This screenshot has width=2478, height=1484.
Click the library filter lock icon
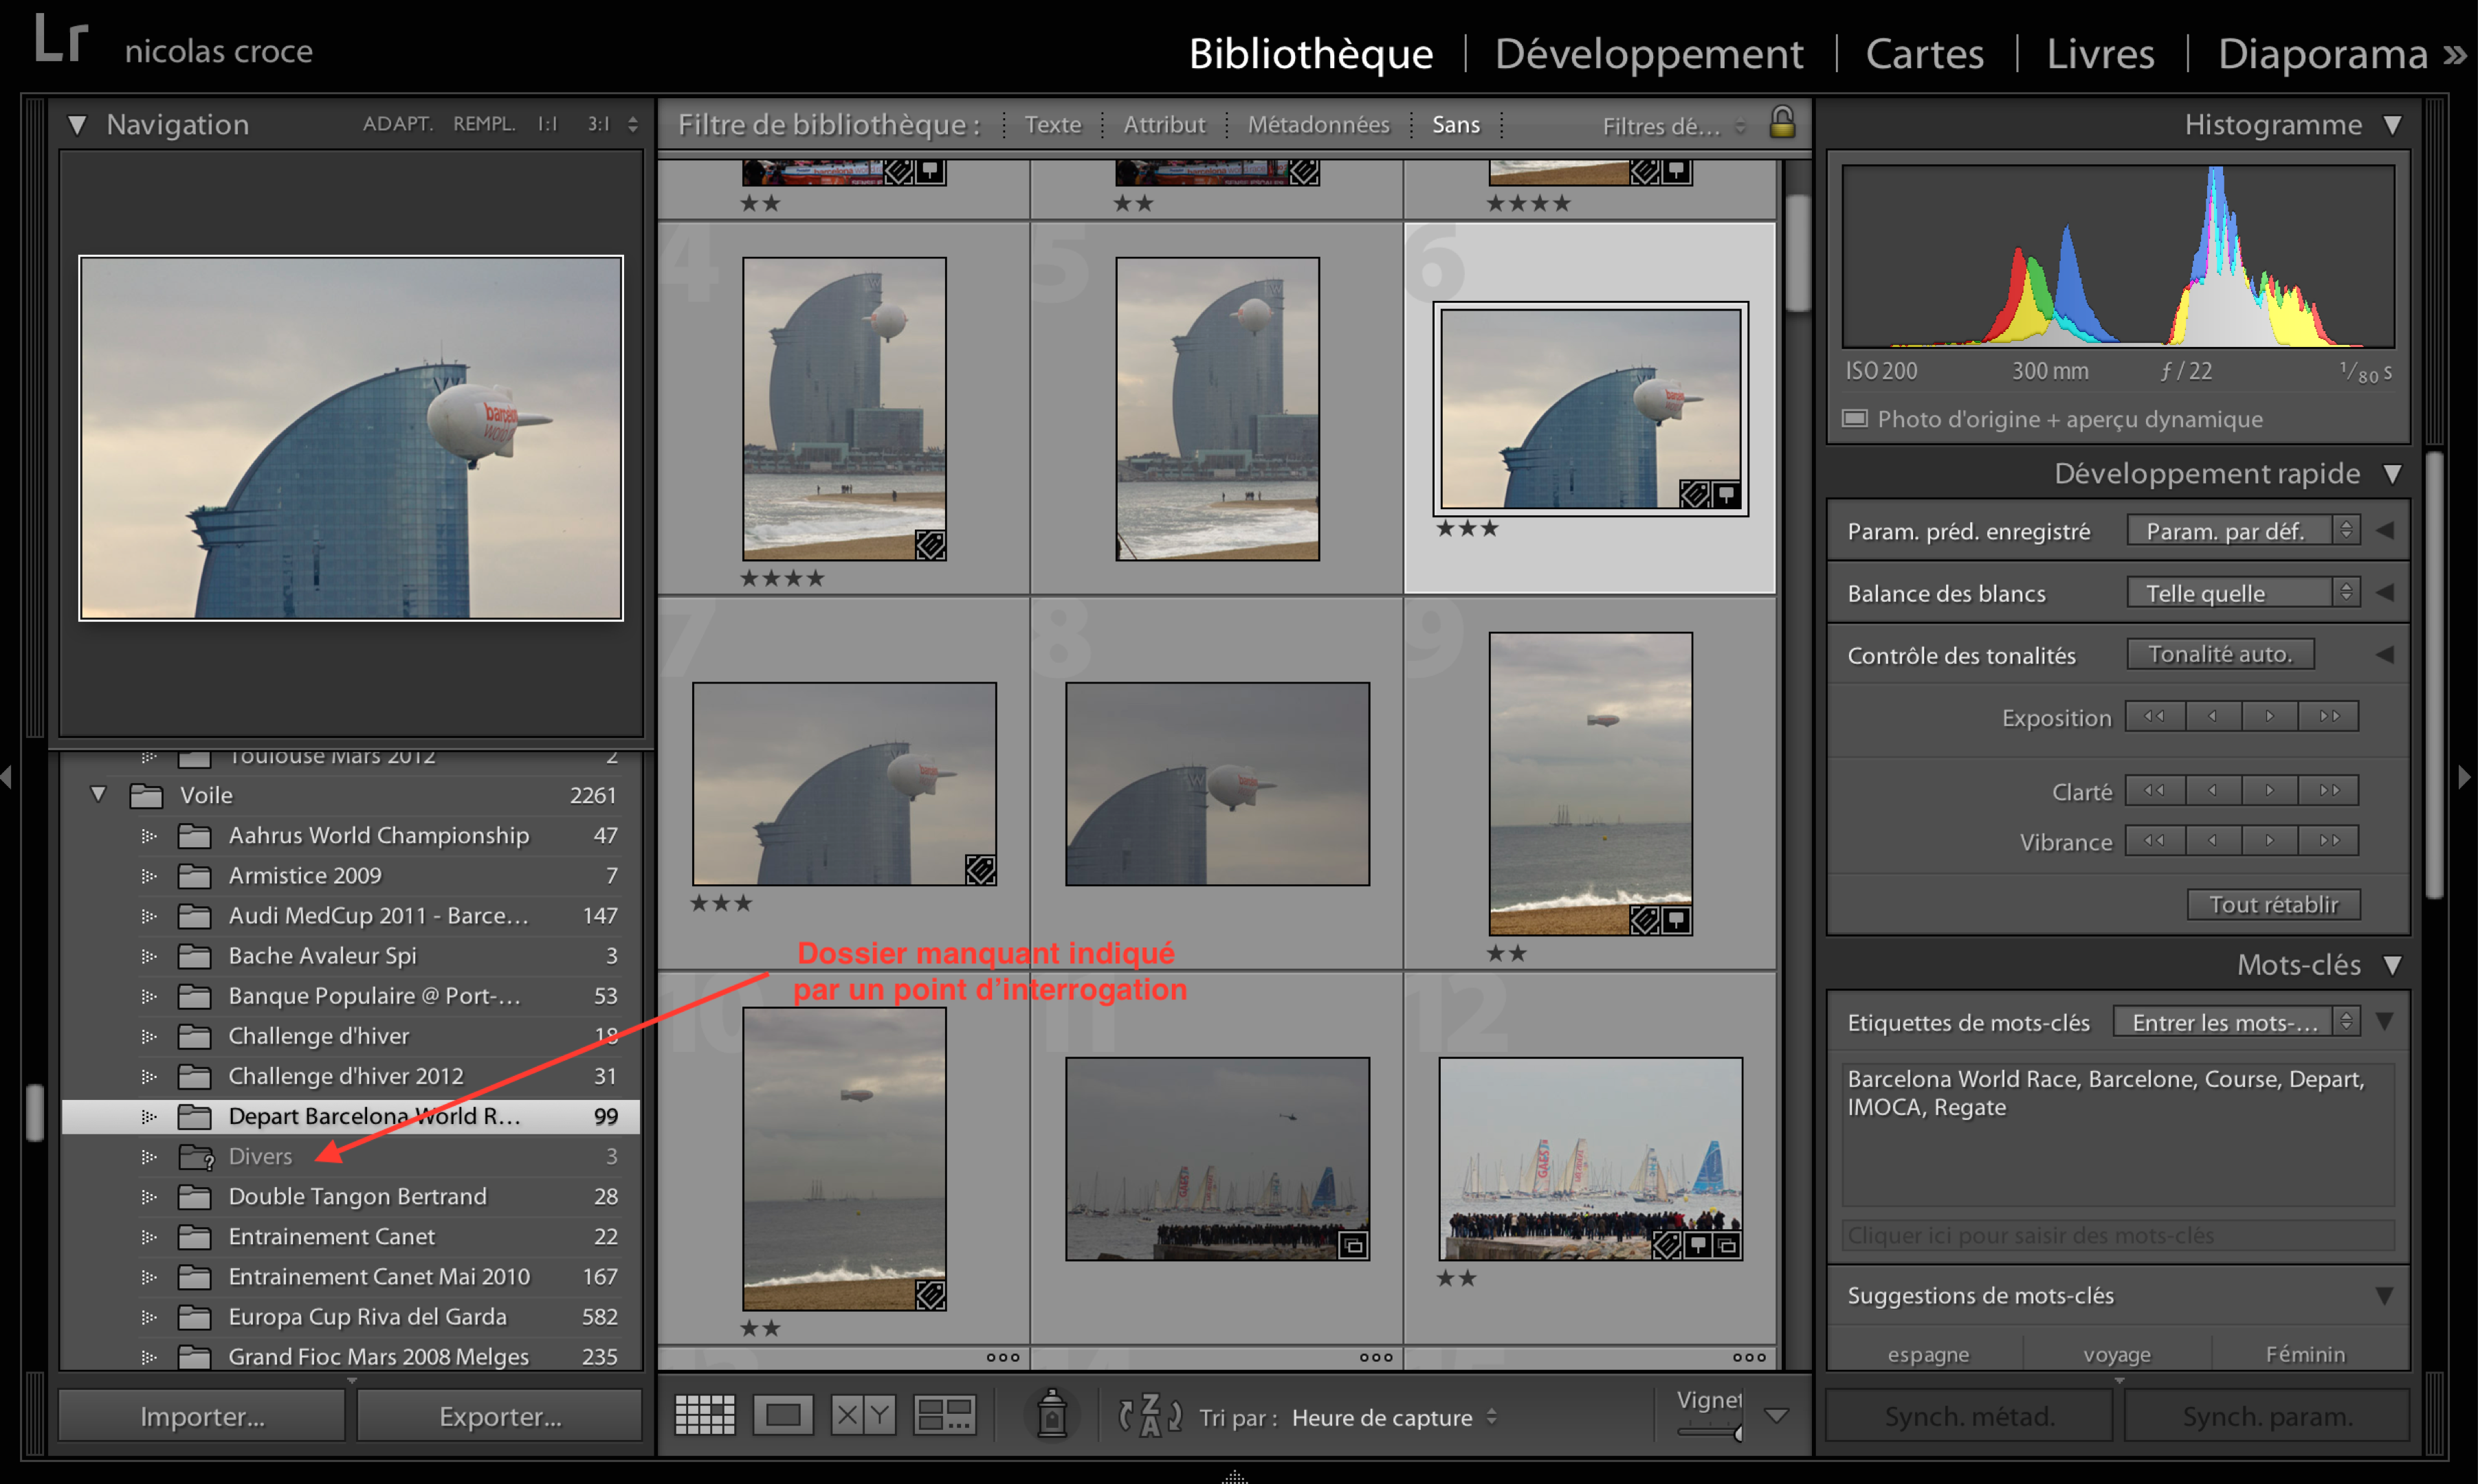(x=1782, y=123)
